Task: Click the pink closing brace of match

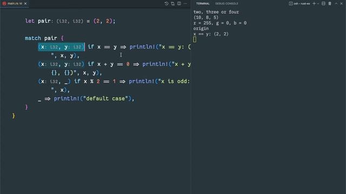Action: [26, 107]
